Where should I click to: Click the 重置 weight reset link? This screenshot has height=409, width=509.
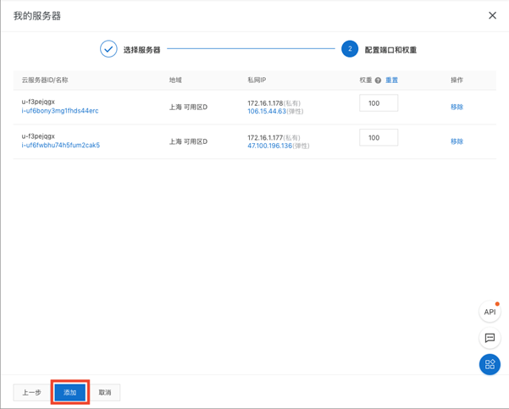[x=391, y=80]
